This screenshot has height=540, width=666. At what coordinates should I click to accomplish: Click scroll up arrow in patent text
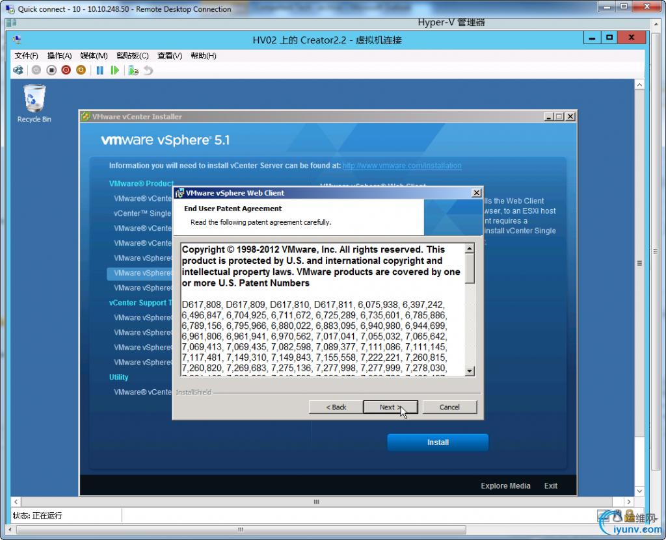point(470,249)
